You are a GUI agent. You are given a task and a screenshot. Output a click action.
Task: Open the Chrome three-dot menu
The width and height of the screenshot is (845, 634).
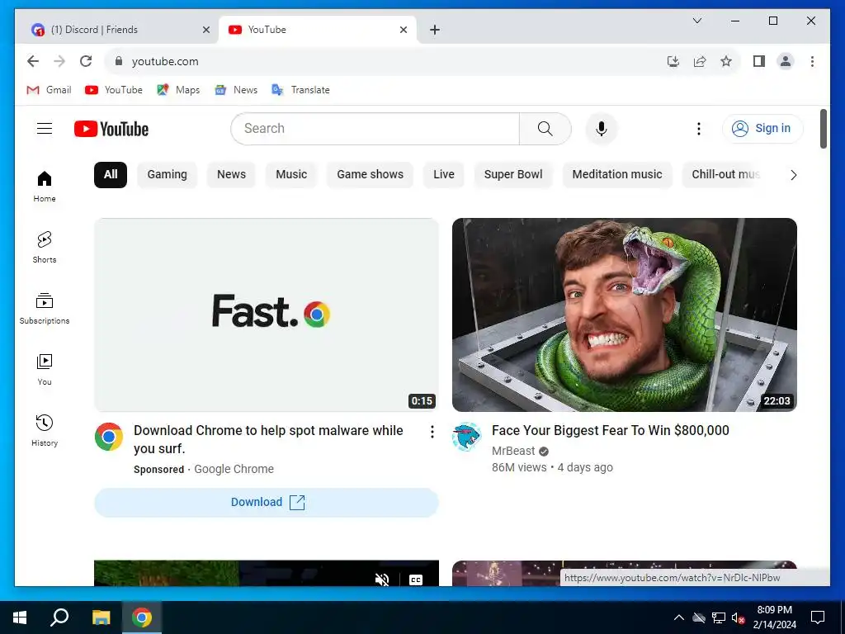(812, 61)
